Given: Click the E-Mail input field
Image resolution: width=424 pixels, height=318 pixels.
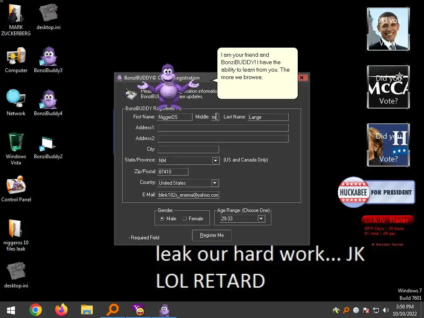Looking at the screenshot, I should pyautogui.click(x=188, y=195).
